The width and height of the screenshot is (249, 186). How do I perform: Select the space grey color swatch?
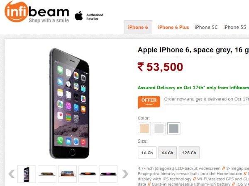pyautogui.click(x=174, y=128)
